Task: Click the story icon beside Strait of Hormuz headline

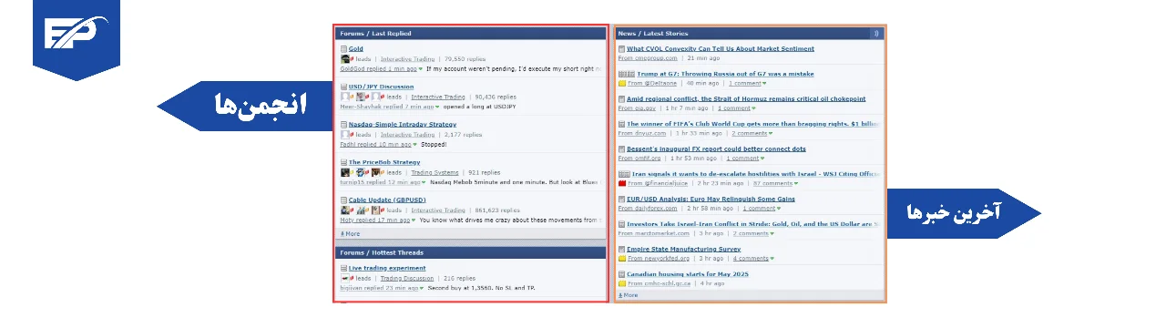Action: pyautogui.click(x=621, y=98)
